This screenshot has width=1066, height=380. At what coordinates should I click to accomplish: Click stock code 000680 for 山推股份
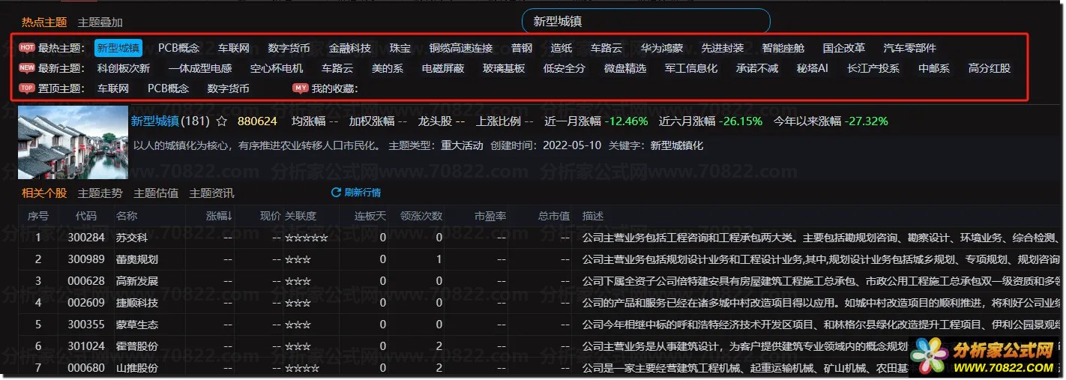tap(85, 369)
